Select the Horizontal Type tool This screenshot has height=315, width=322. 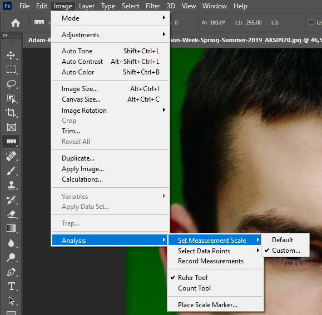coord(11,286)
